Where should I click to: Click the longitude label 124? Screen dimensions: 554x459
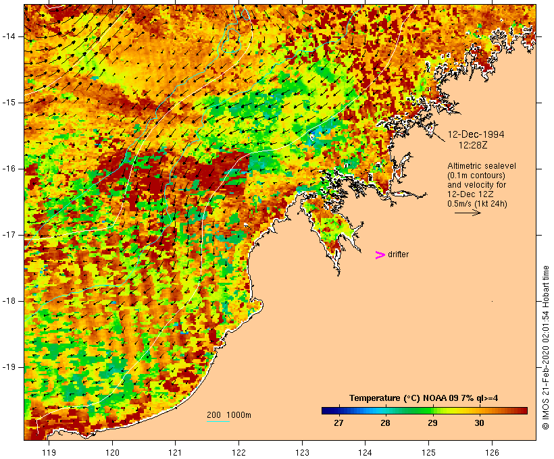(365, 452)
